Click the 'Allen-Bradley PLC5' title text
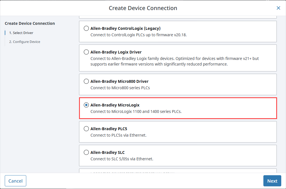The image size is (286, 189). 109,129
